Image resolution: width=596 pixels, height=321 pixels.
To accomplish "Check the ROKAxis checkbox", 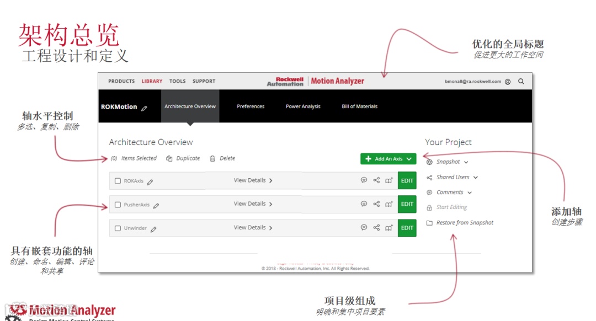I will click(118, 181).
